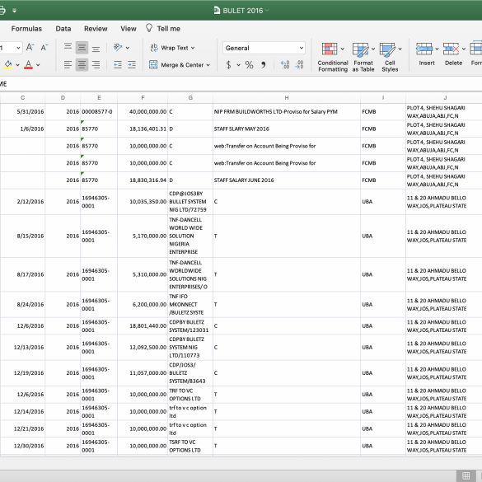
Task: Select cell STAFF SLARY MAY 2016
Action: pyautogui.click(x=287, y=129)
